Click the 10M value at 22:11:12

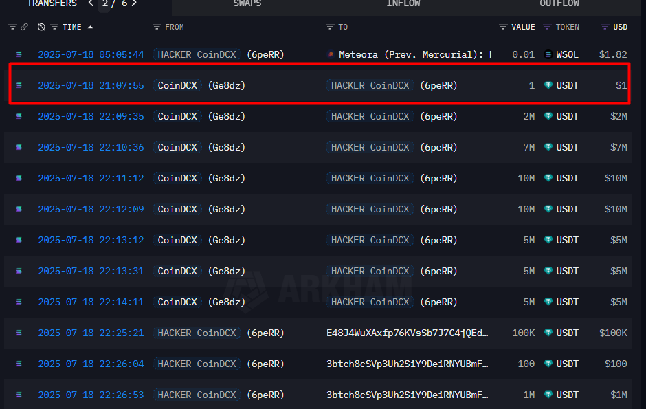[x=526, y=178]
